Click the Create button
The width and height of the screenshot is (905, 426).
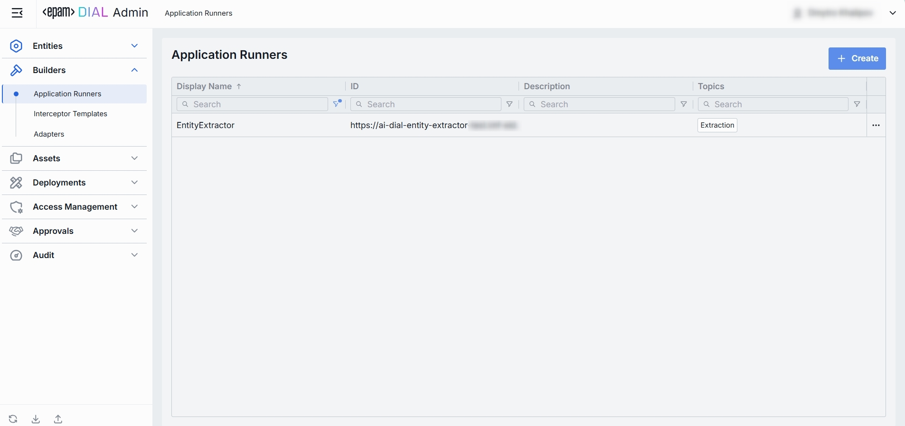point(857,58)
